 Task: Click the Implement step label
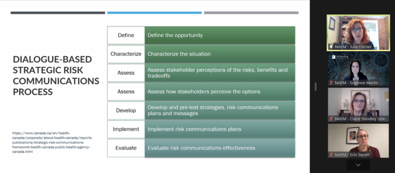click(126, 129)
